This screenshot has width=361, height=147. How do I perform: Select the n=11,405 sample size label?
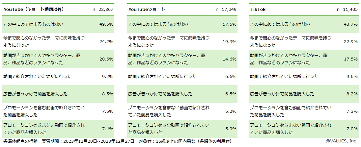coord(347,10)
